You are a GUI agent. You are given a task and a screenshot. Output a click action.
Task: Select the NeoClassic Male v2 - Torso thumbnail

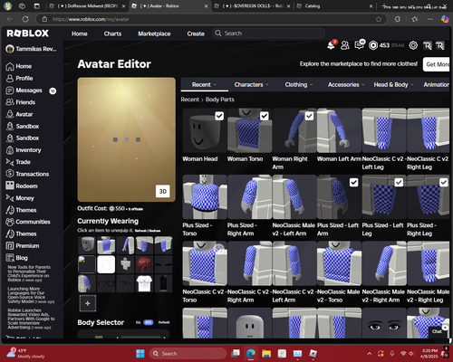[339, 263]
